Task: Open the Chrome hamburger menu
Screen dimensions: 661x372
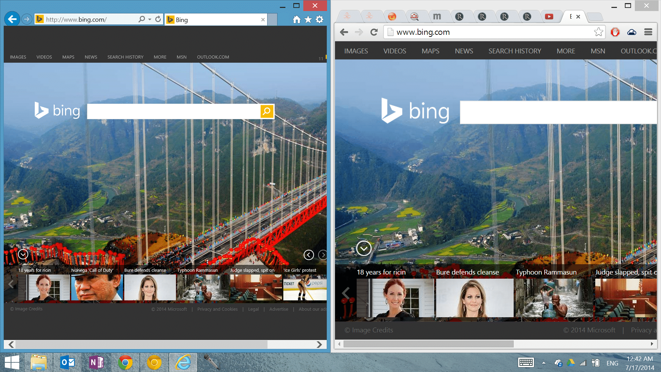Action: [x=648, y=32]
